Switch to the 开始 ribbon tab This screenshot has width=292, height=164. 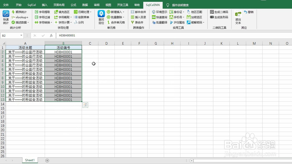(x=19, y=5)
